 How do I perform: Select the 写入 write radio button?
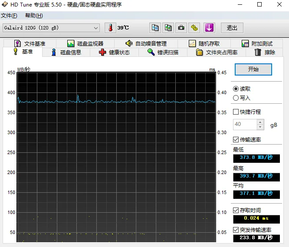tap(236, 98)
